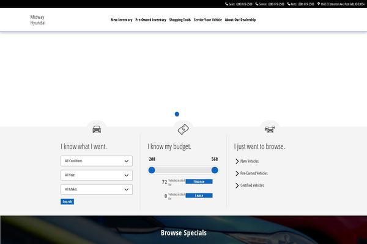Image resolution: width=367 pixels, height=244 pixels.
Task: Call the Service phone number
Action: click(x=276, y=4)
